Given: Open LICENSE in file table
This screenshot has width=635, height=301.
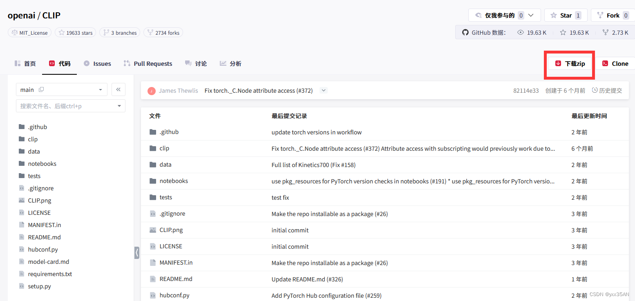Looking at the screenshot, I should (171, 246).
